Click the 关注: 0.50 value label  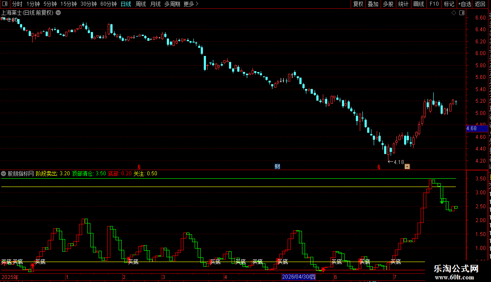pyautogui.click(x=145, y=174)
